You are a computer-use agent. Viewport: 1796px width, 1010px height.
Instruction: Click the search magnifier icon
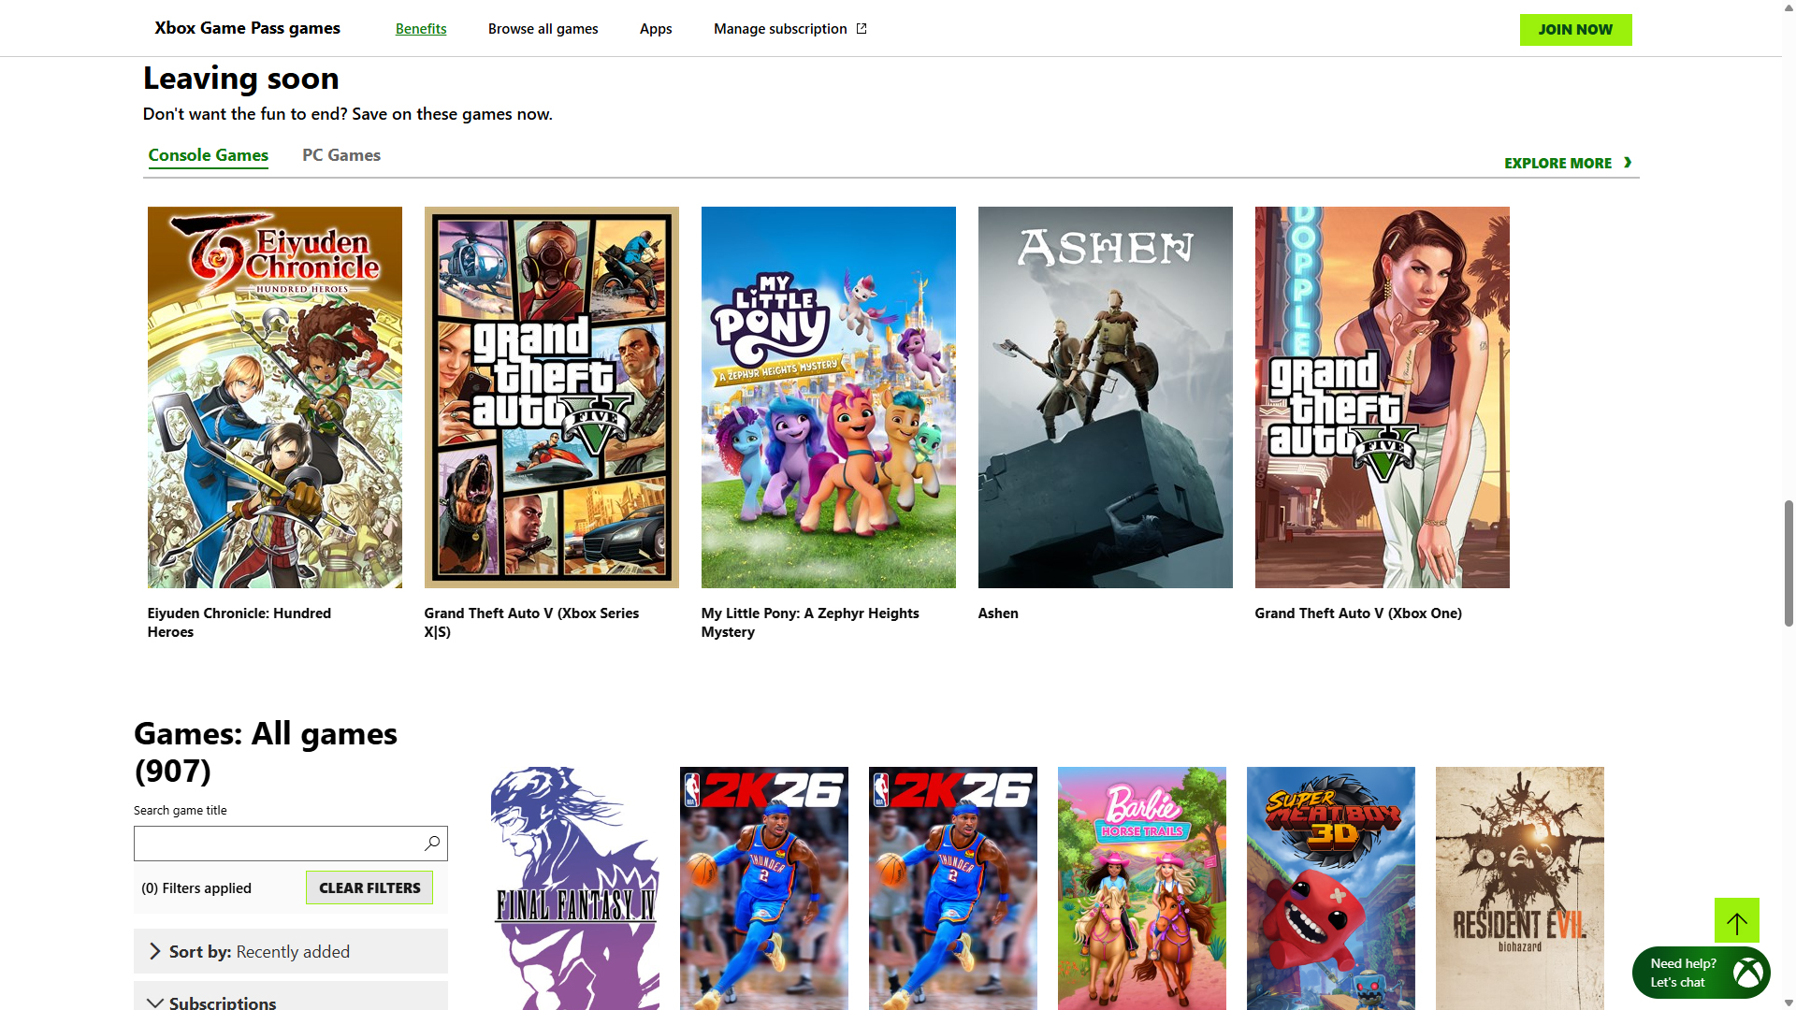point(432,844)
